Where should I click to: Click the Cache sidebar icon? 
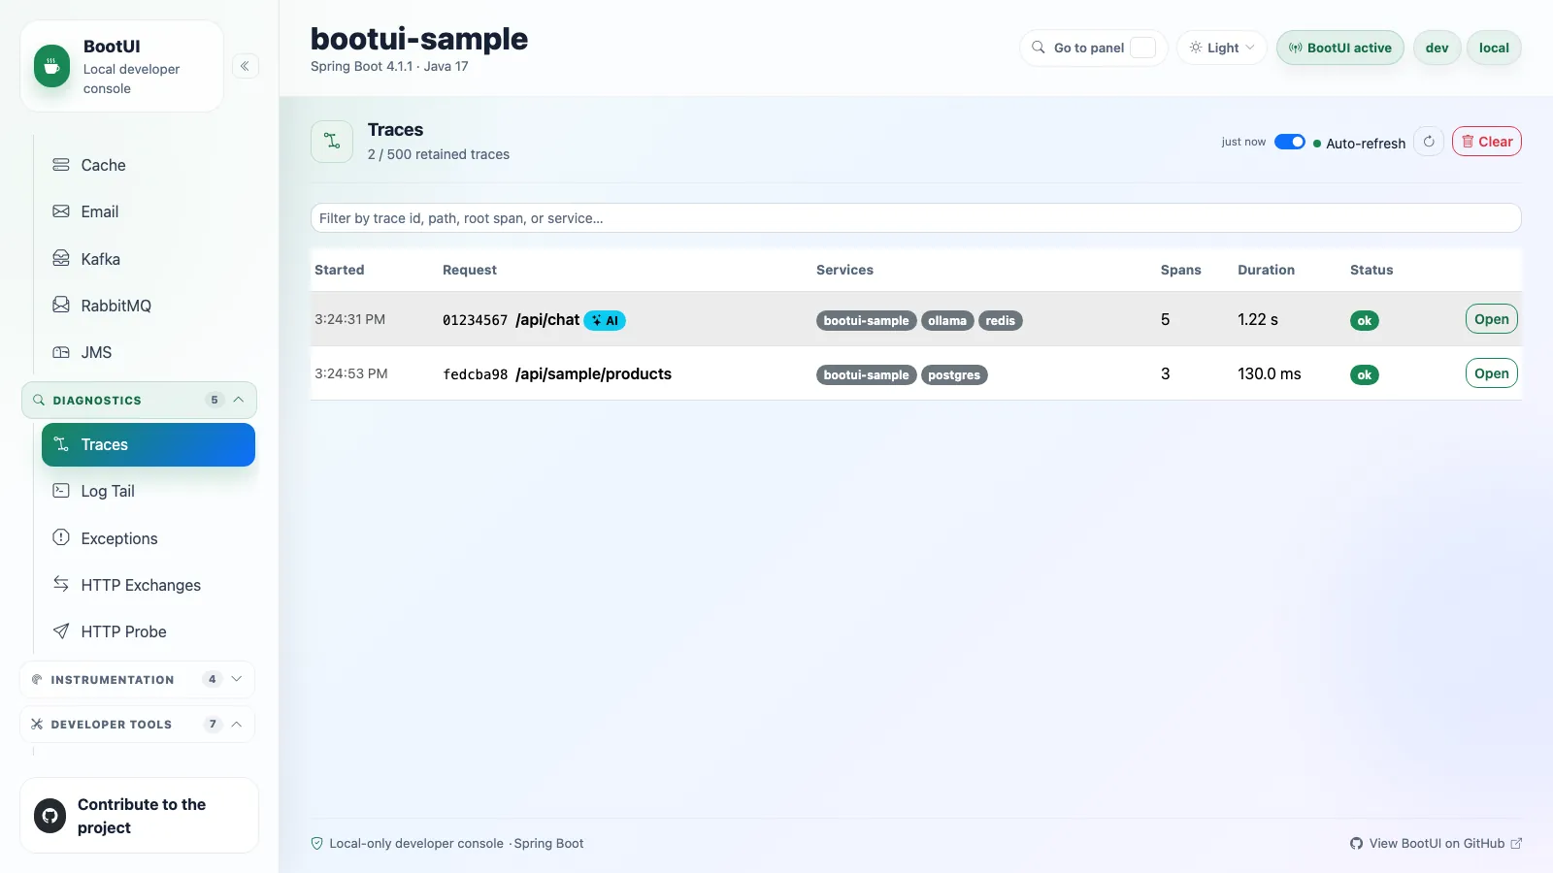(61, 165)
